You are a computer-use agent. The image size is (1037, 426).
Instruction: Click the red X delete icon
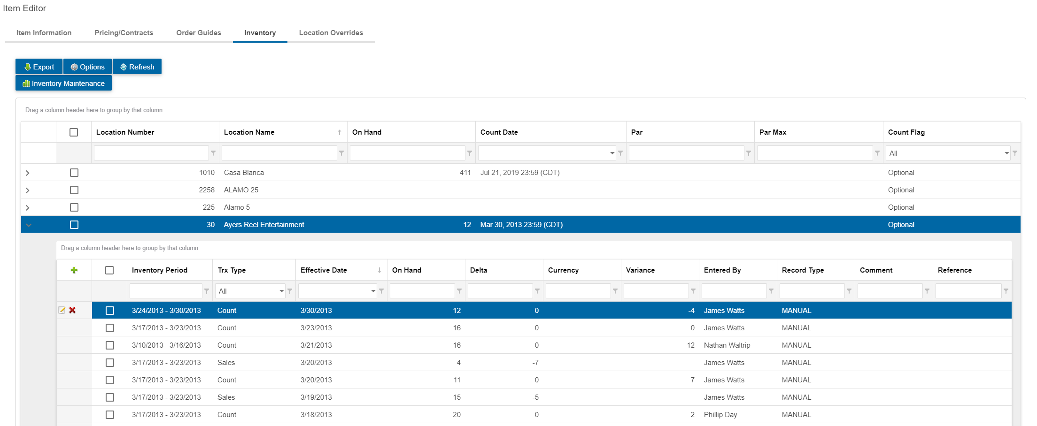[72, 310]
